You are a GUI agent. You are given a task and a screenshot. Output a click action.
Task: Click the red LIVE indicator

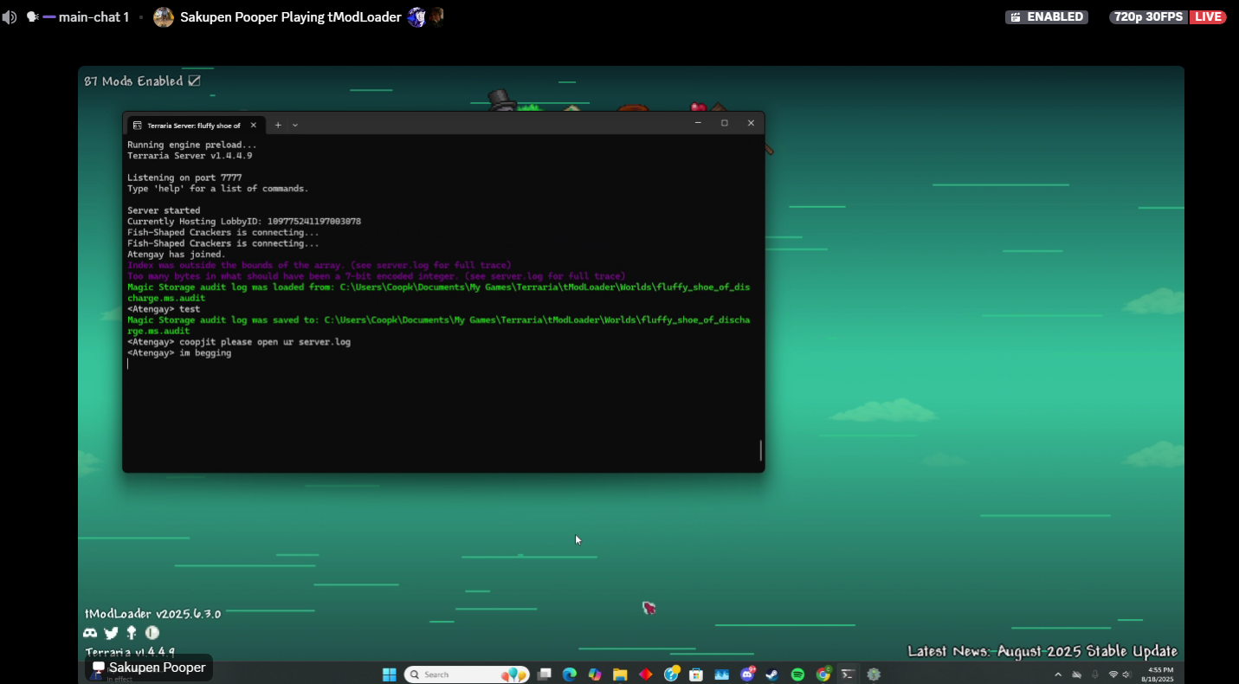[x=1208, y=17]
